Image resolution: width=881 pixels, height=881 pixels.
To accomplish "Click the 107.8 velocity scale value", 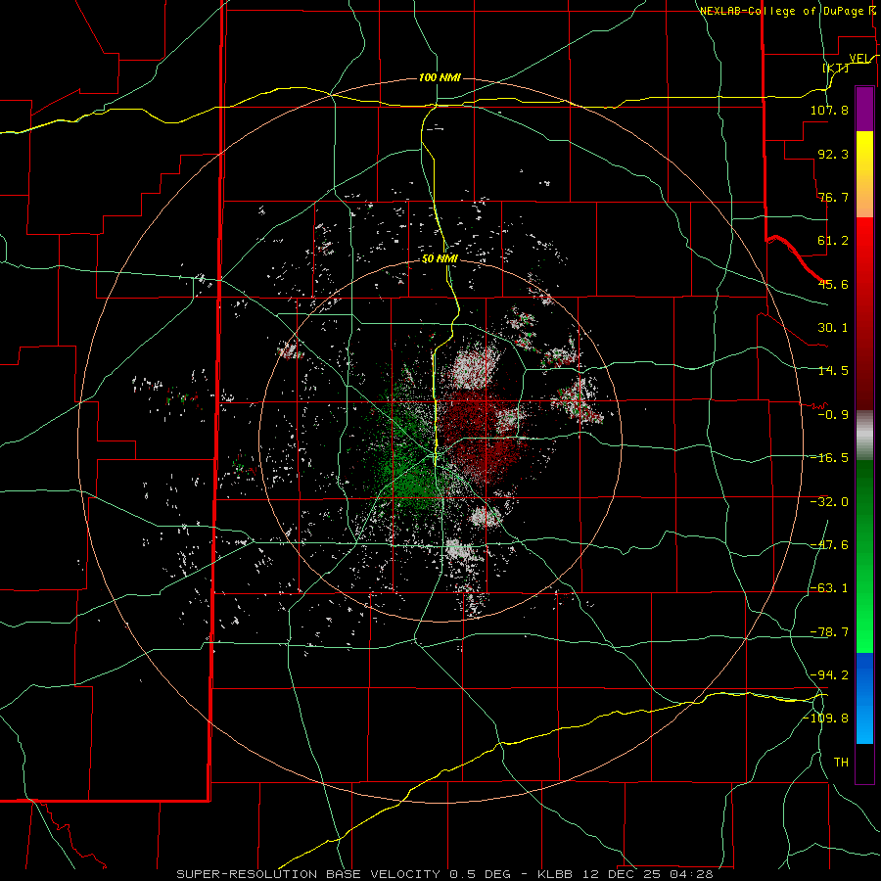I will tap(829, 110).
